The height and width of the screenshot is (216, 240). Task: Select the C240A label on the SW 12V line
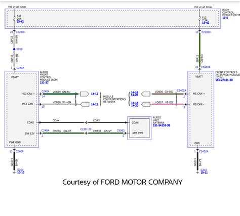tap(46, 131)
